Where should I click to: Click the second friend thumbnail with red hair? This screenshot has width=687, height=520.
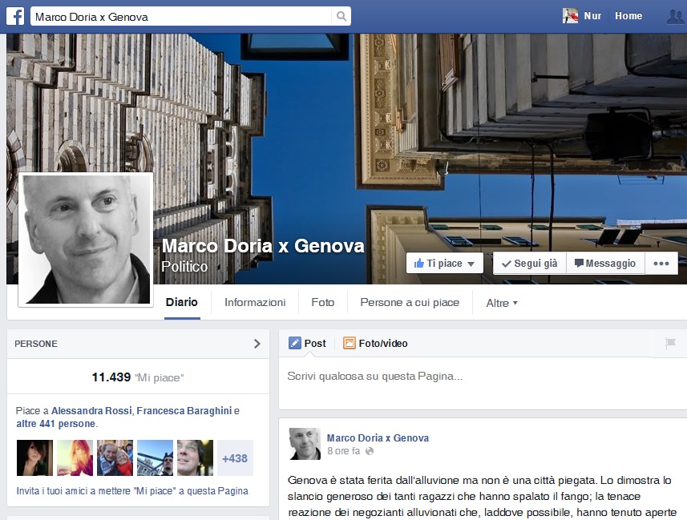75,458
